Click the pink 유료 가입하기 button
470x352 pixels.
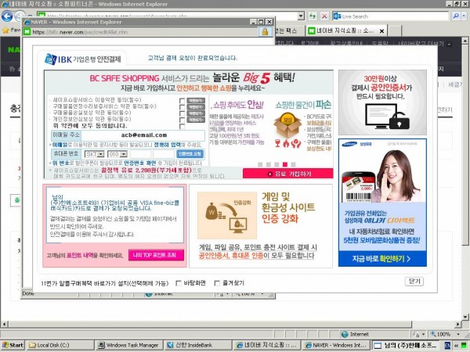287,173
